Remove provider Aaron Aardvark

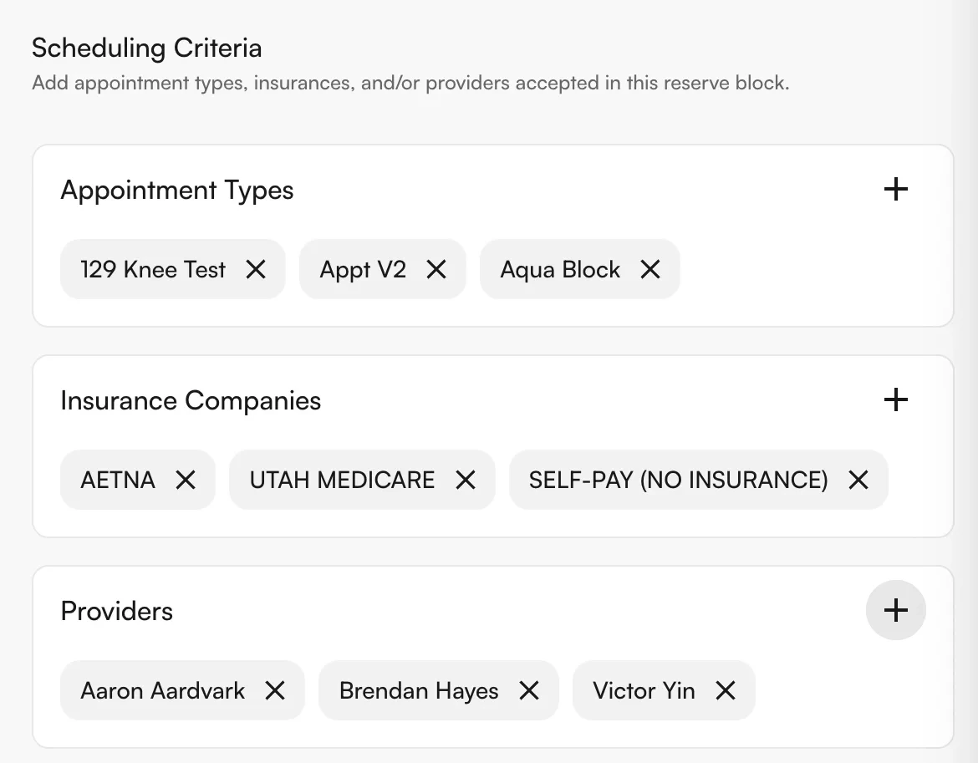274,690
